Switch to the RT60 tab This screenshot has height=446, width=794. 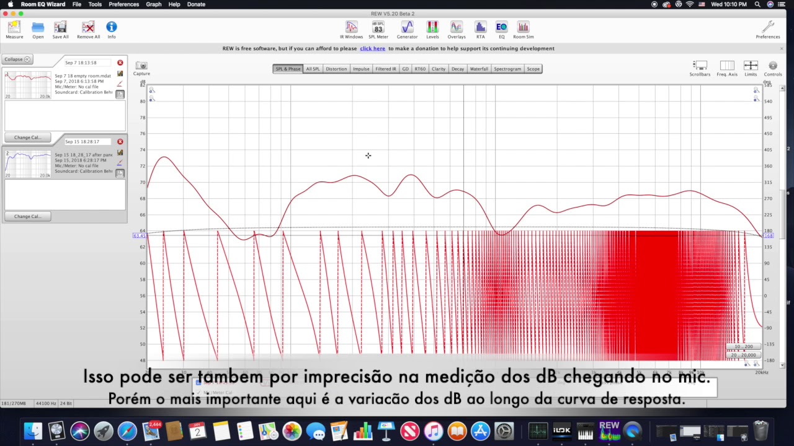tap(420, 69)
